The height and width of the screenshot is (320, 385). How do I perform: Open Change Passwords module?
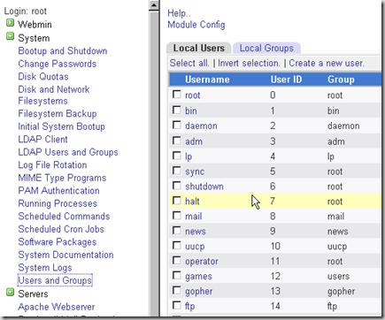[58, 64]
